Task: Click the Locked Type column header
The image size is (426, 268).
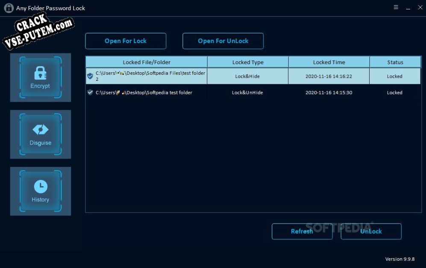Action: [248, 62]
